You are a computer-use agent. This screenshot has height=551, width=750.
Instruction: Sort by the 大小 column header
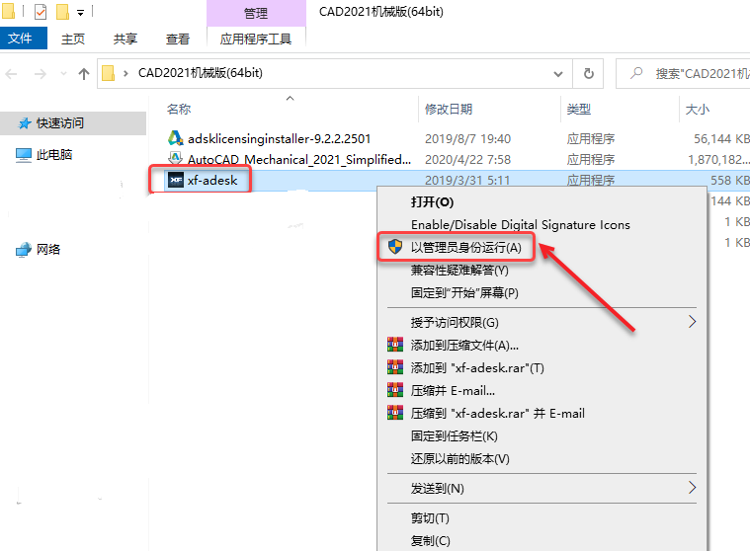click(x=698, y=110)
